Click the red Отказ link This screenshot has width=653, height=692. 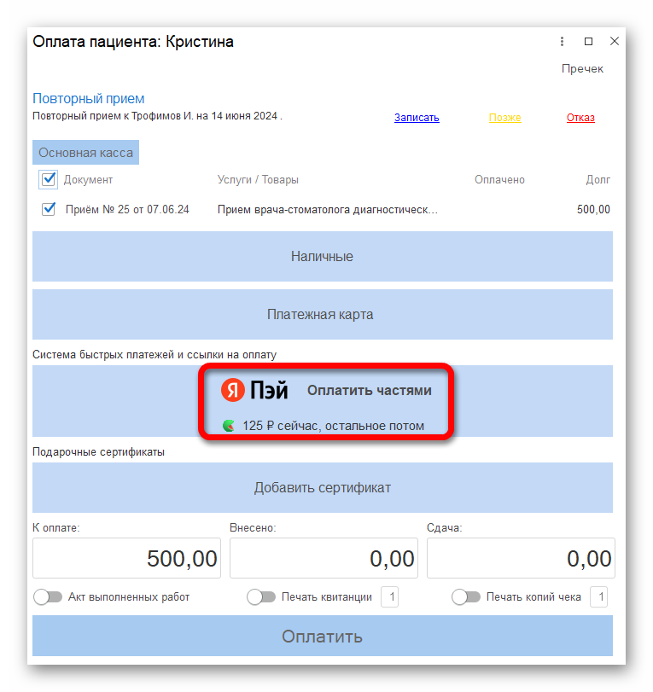[x=580, y=118]
